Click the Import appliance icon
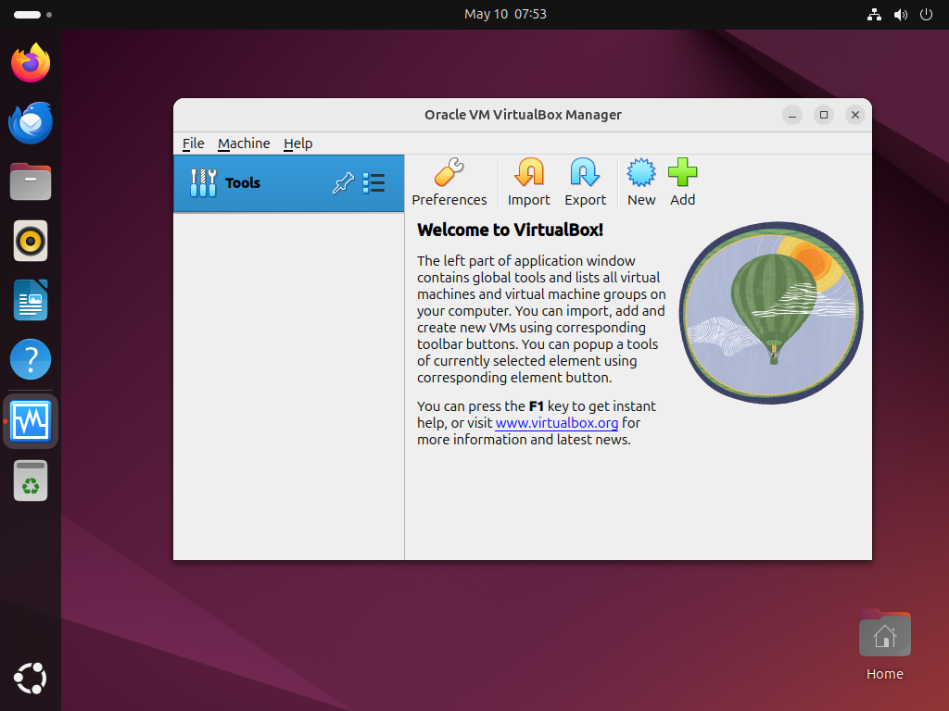This screenshot has height=711, width=949. pos(528,182)
